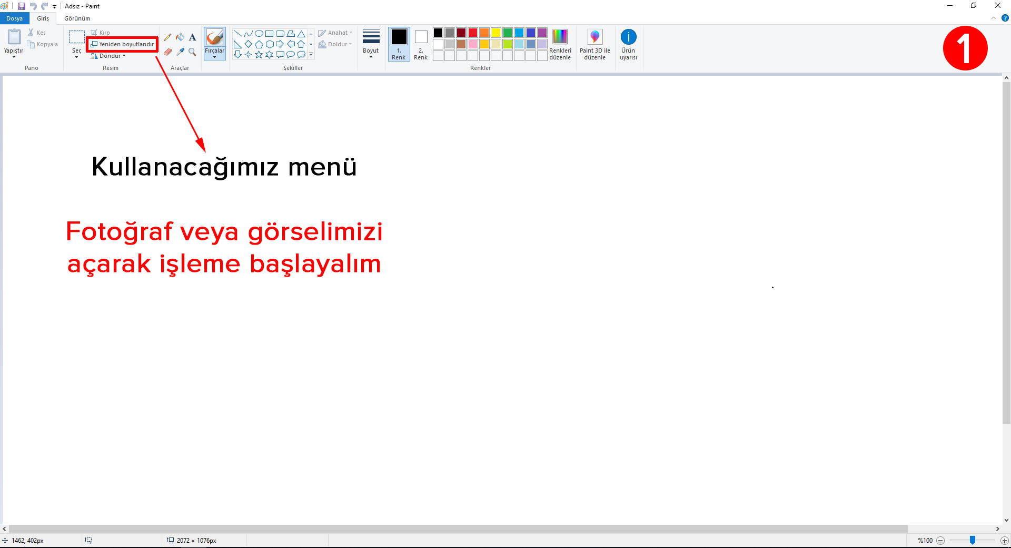This screenshot has height=548, width=1011.
Task: Open the Dosya menu
Action: click(15, 18)
